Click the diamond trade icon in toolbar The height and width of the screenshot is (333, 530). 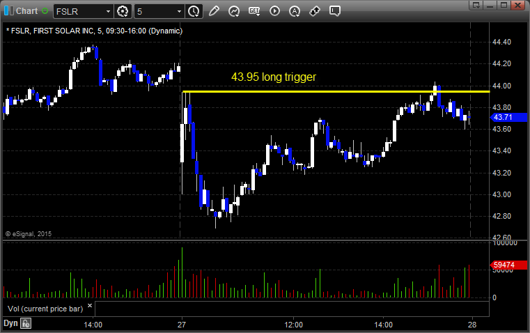coord(315,11)
